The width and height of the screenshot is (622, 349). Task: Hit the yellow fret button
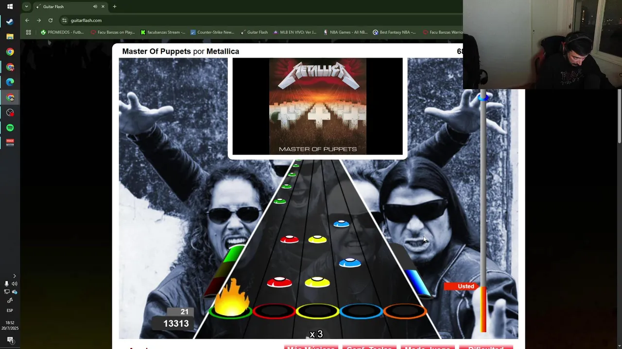coord(318,311)
